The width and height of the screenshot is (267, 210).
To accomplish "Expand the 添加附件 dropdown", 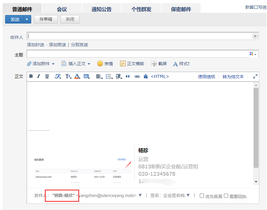I will point(53,64).
